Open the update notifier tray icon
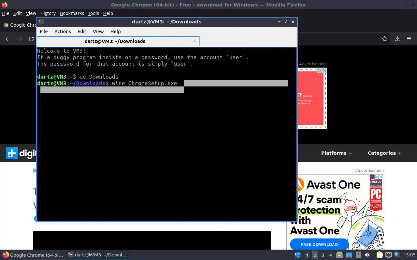This screenshot has width=417, height=260. (x=397, y=255)
